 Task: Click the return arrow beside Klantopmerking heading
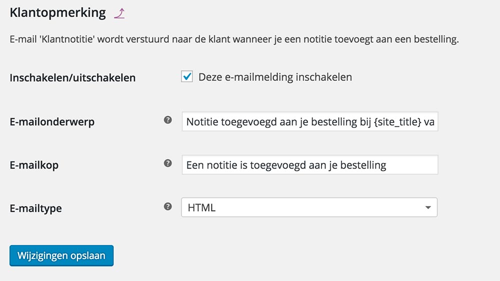119,13
